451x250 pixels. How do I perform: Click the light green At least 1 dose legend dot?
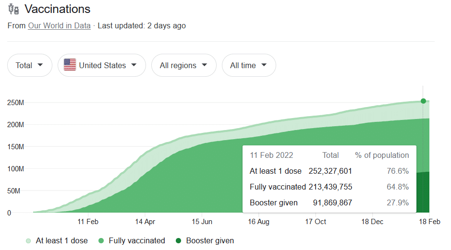29,241
